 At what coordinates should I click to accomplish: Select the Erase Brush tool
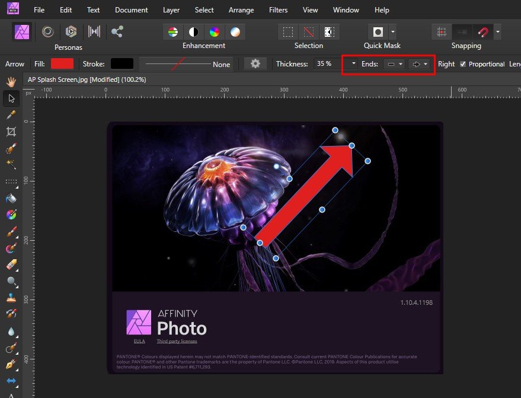coord(11,265)
